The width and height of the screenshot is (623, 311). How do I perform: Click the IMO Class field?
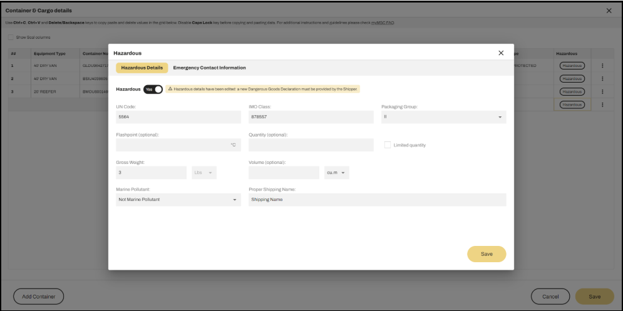pyautogui.click(x=311, y=117)
